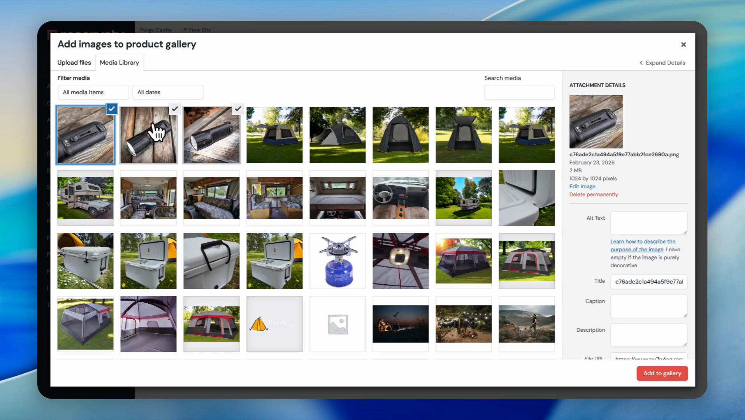The height and width of the screenshot is (420, 745).
Task: Toggle the third flashlight image checkmark
Action: coord(237,109)
